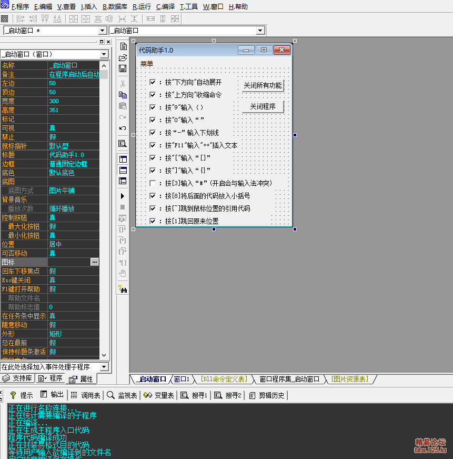Click the make same height toolbar icon
453x459 pixels.
point(163,19)
